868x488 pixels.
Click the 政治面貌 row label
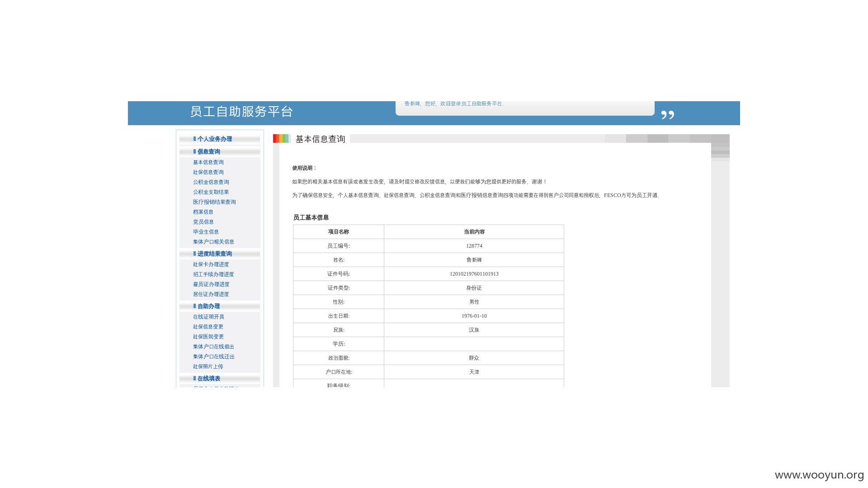(339, 358)
